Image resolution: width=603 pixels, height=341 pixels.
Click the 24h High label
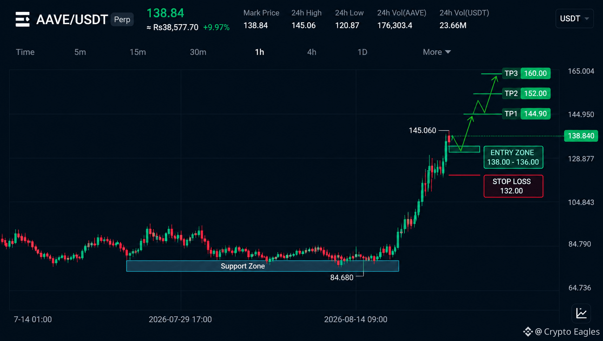tap(307, 13)
